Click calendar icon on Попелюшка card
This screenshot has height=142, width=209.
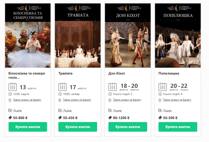click(x=163, y=87)
